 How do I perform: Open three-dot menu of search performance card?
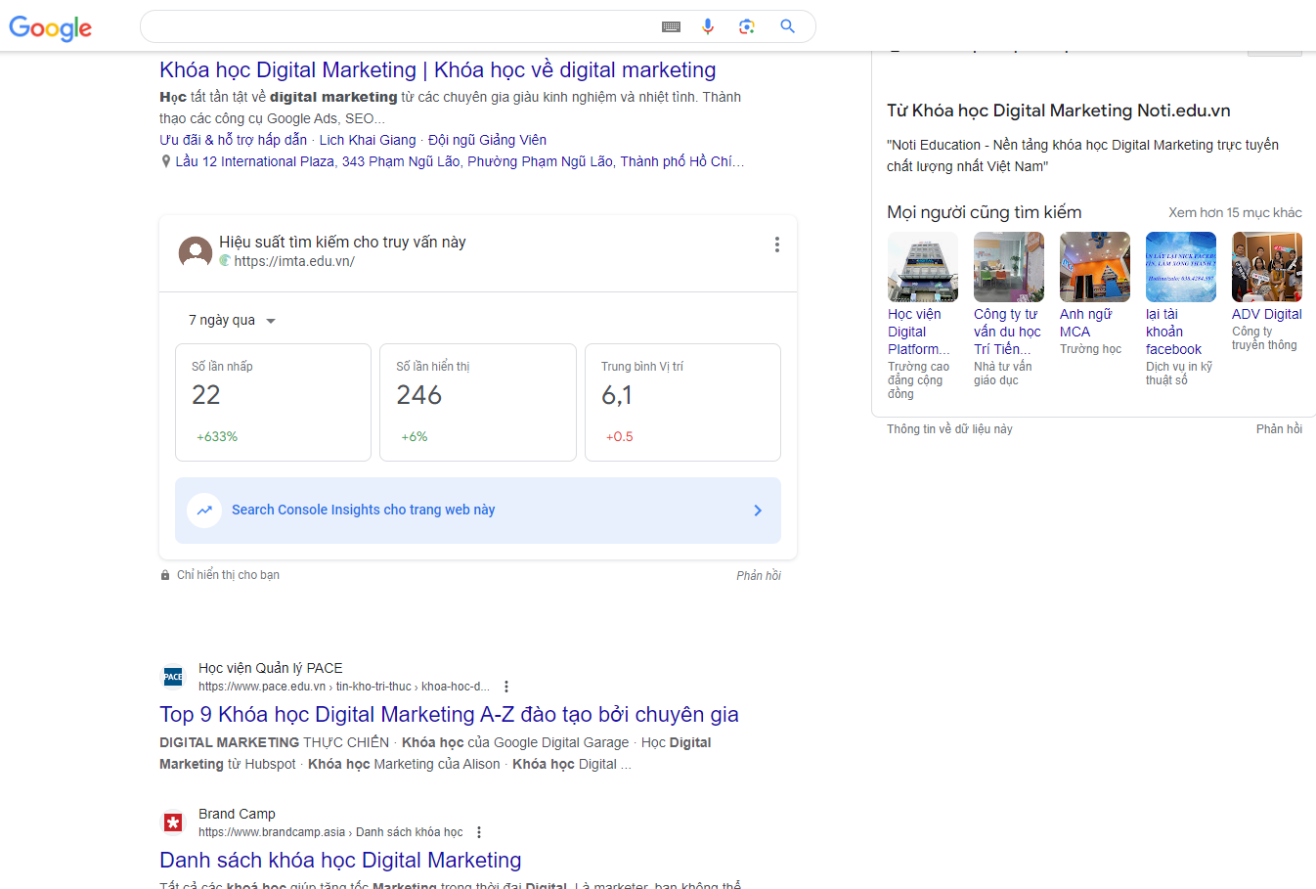coord(777,244)
